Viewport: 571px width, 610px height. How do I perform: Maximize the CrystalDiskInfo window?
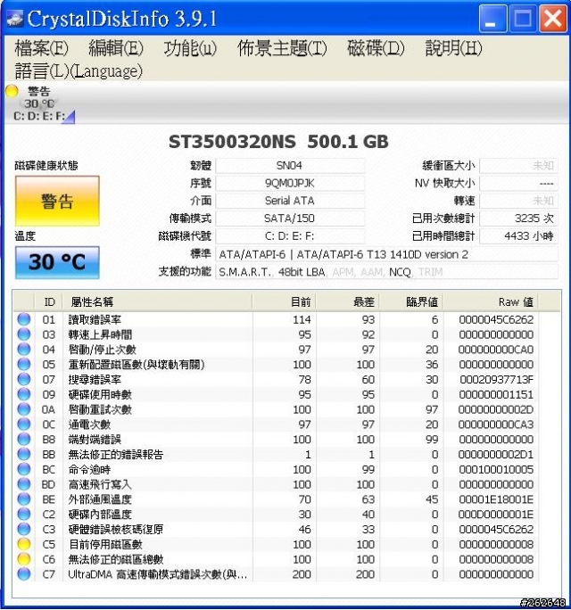click(x=523, y=19)
